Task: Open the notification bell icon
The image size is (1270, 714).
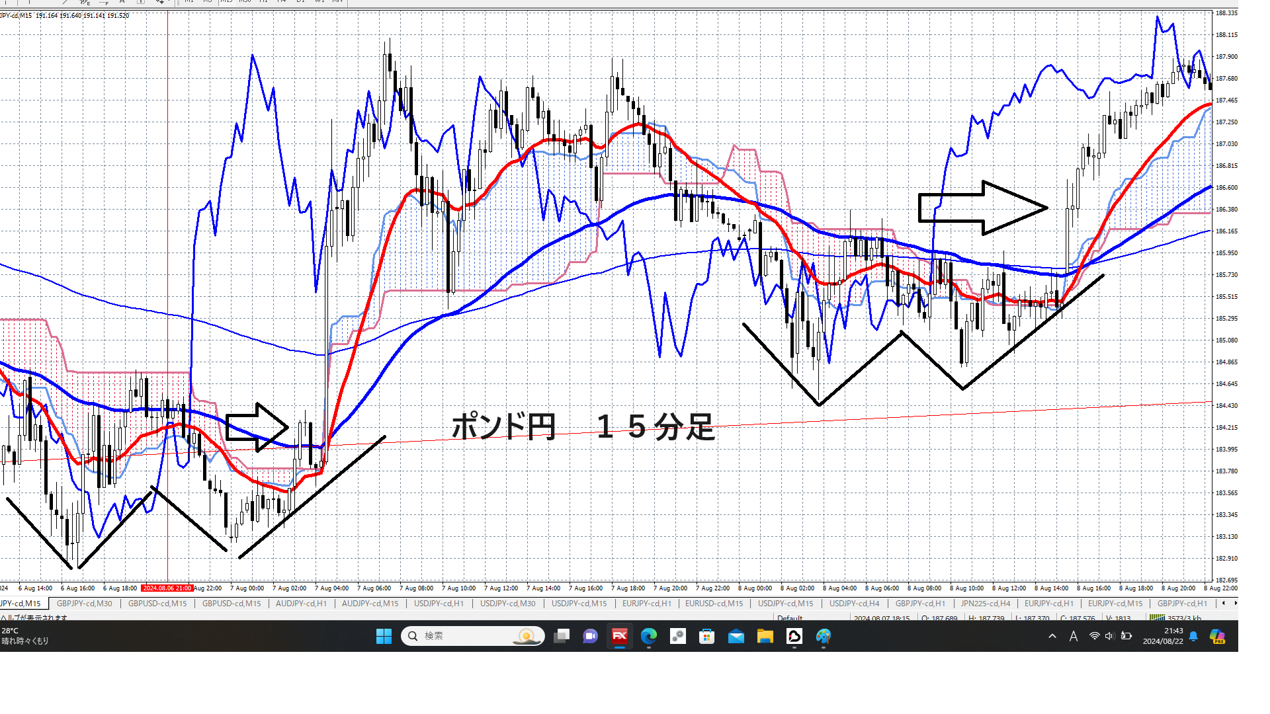Action: 1193,636
